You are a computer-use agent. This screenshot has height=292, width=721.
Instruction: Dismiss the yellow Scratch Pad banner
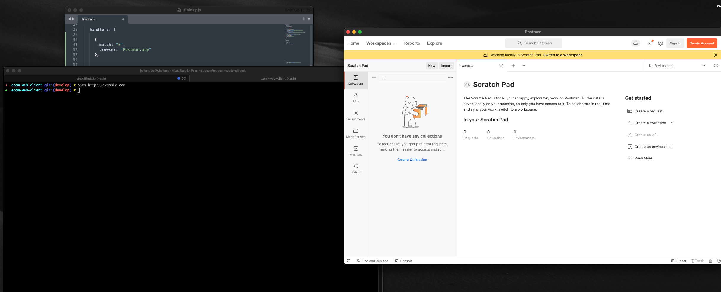[716, 55]
